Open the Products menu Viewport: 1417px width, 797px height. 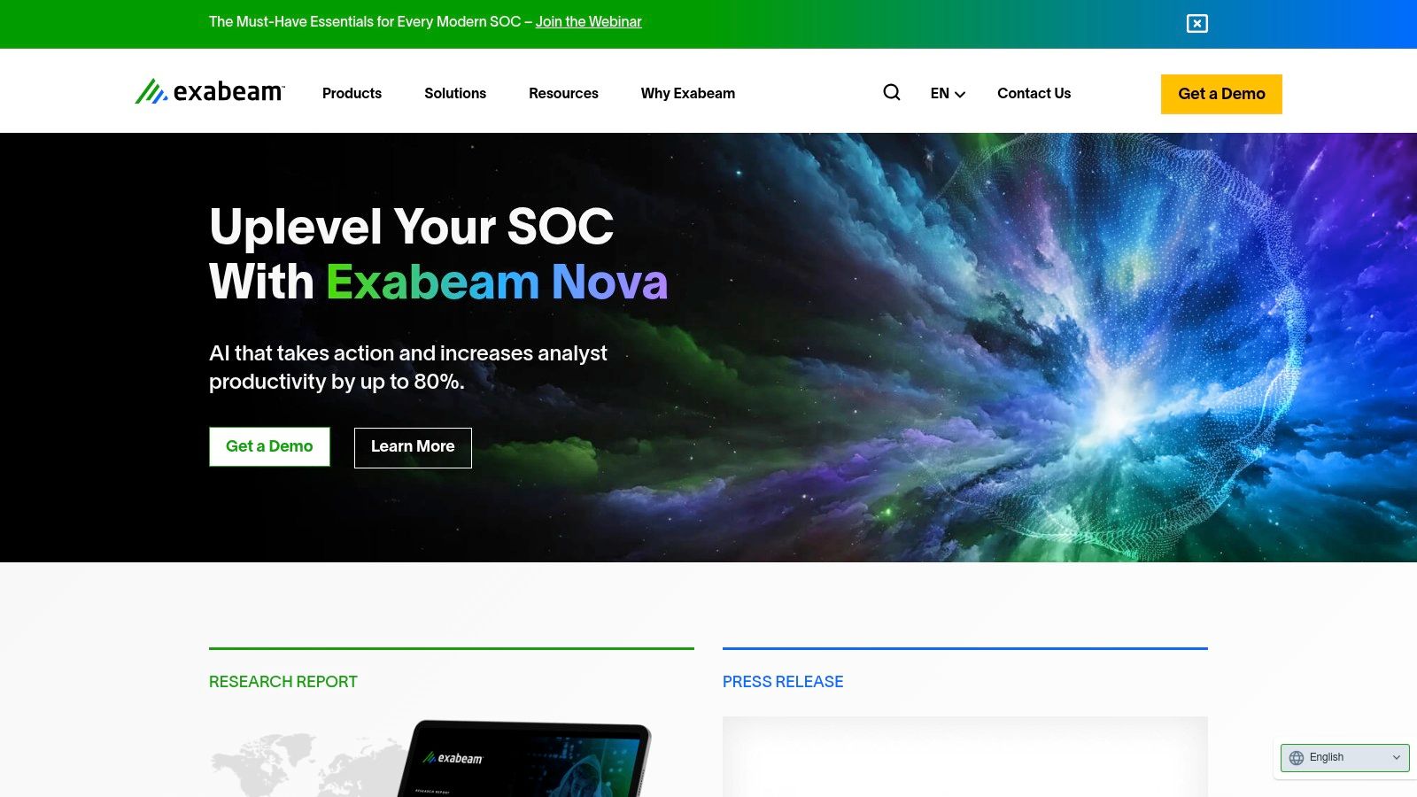[352, 93]
